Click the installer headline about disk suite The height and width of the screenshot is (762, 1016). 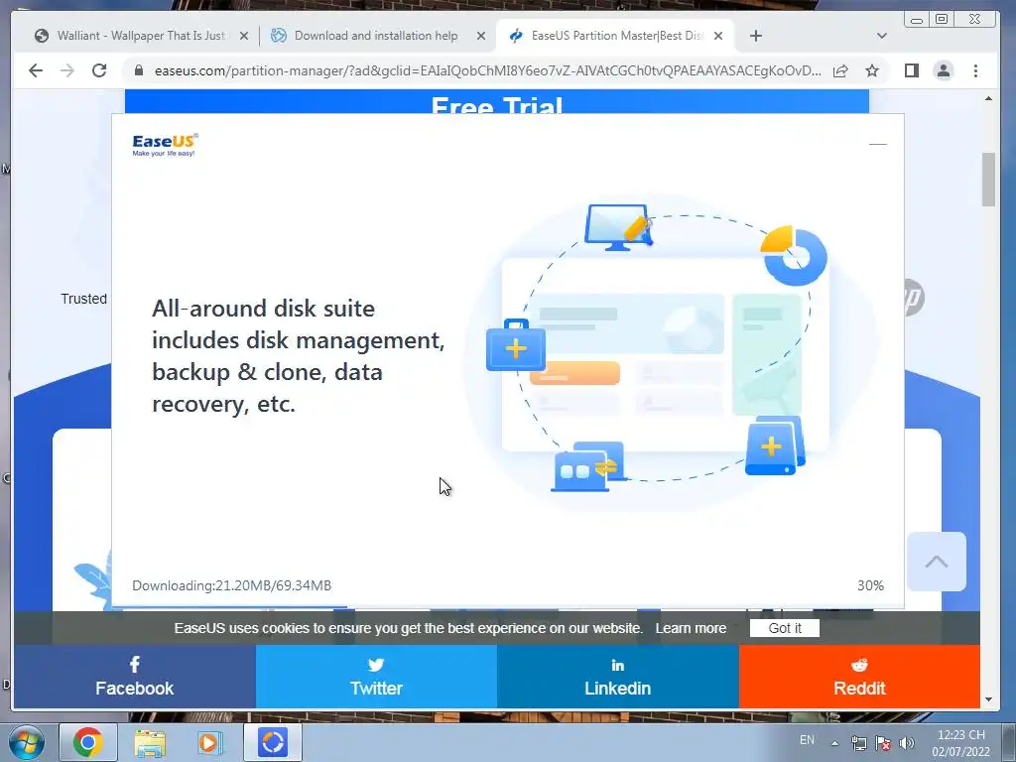pos(299,356)
